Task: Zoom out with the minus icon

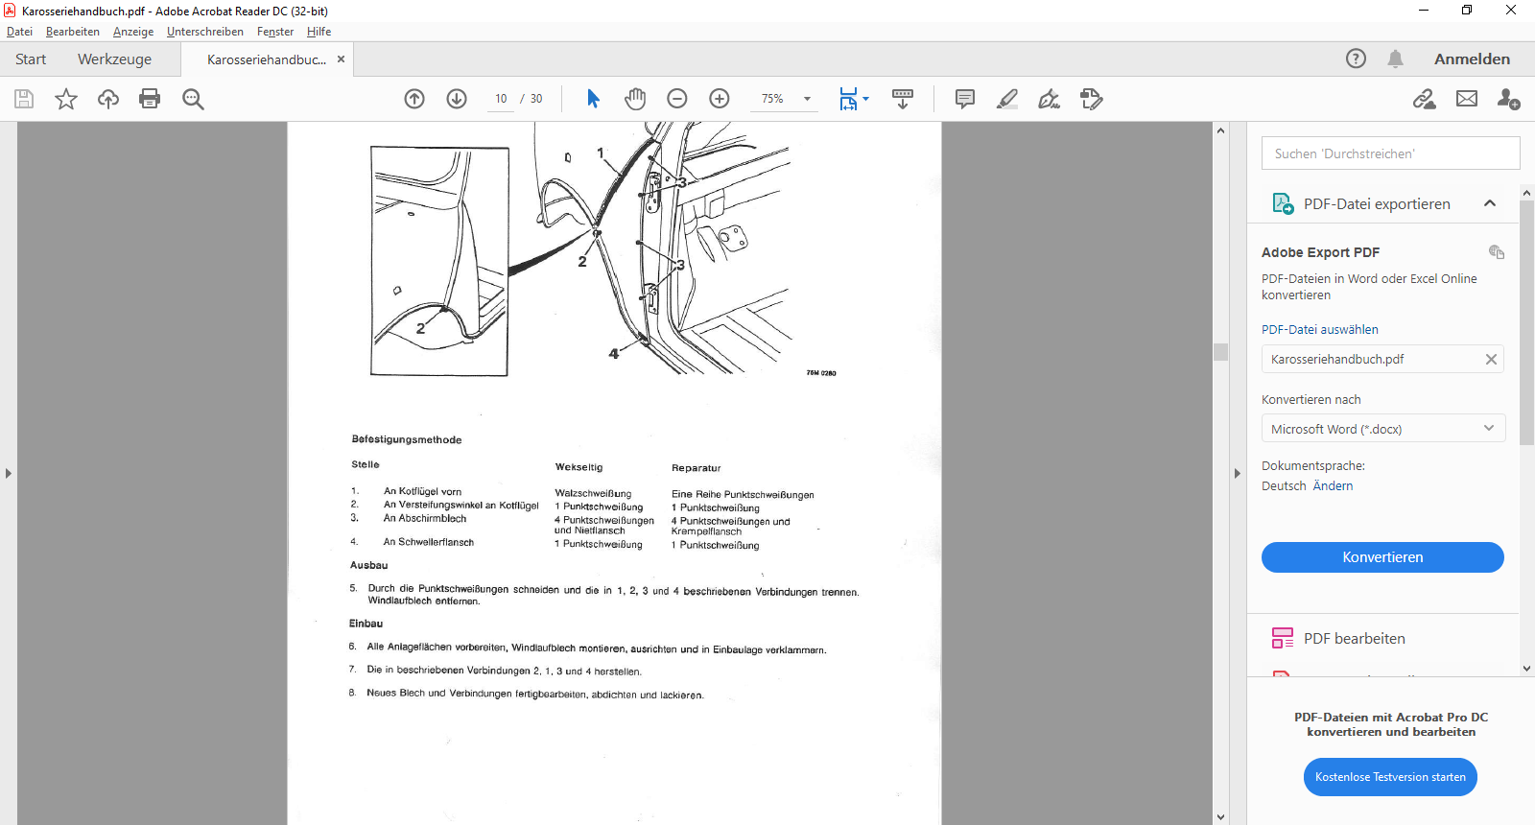Action: click(677, 99)
